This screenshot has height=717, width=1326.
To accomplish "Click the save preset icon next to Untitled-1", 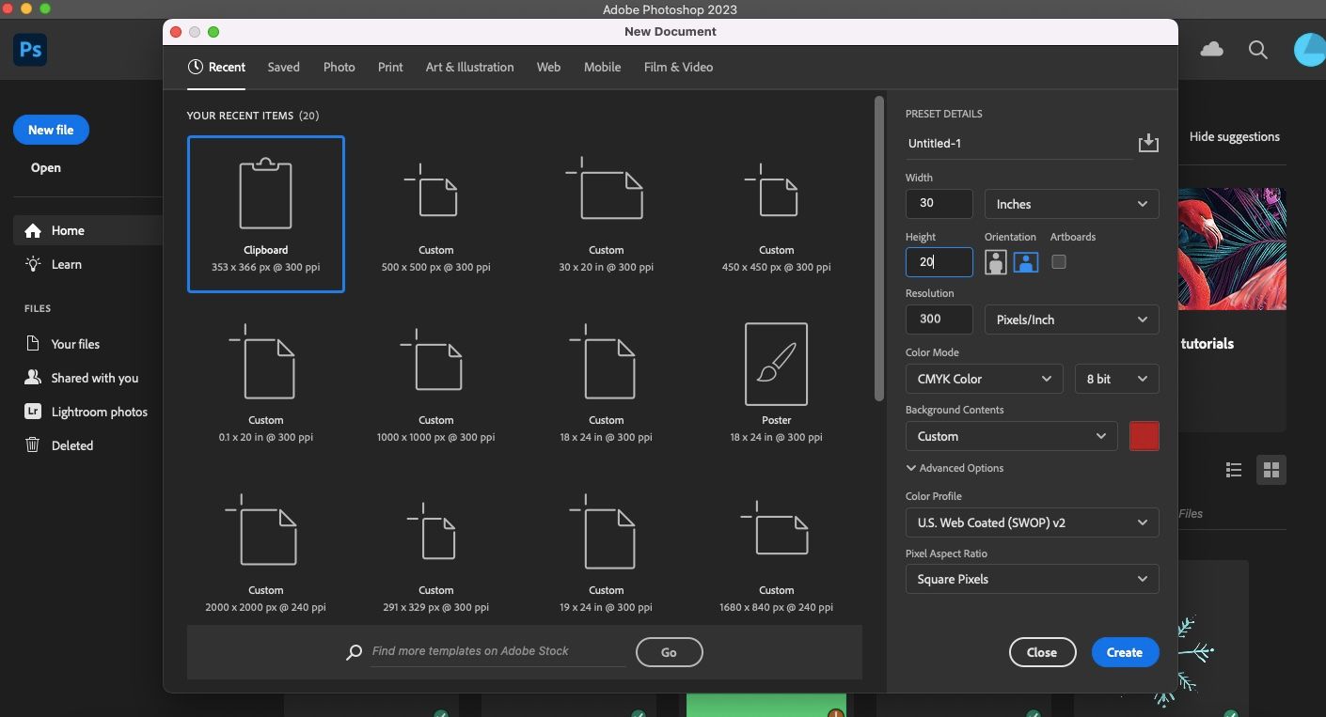I will pyautogui.click(x=1148, y=143).
